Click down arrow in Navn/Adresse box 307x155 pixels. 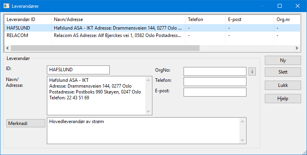pyautogui.click(x=148, y=111)
